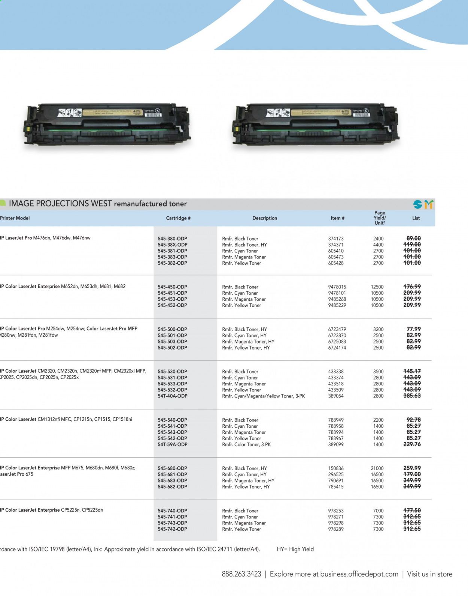Click the 'Visit us in store' text
Image resolution: width=468 pixels, height=596 pixels.
pyautogui.click(x=429, y=574)
